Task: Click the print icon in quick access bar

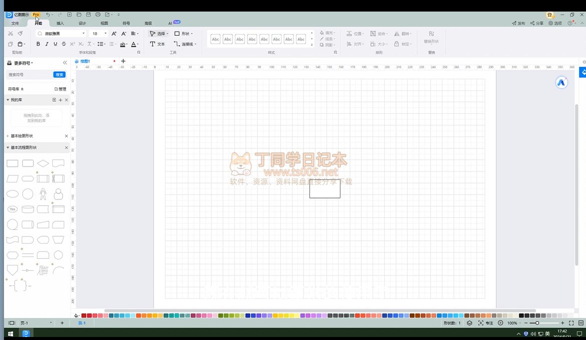Action: click(98, 15)
